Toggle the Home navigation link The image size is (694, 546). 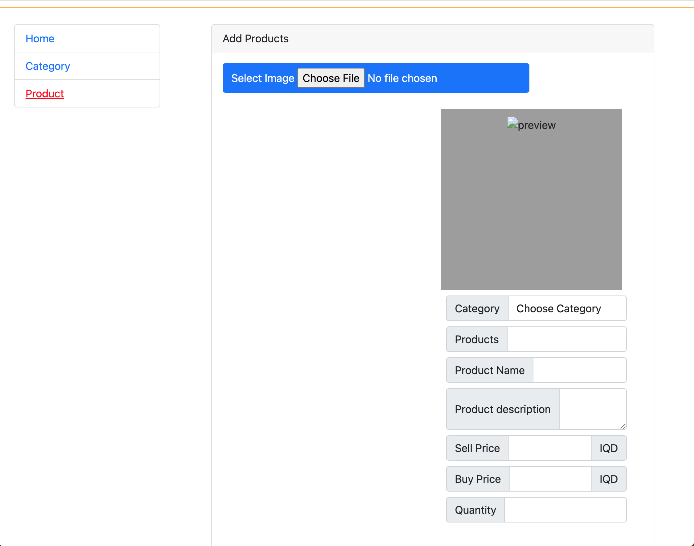[41, 38]
